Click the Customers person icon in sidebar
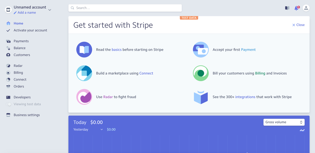The height and width of the screenshot is (153, 315). pos(8,55)
